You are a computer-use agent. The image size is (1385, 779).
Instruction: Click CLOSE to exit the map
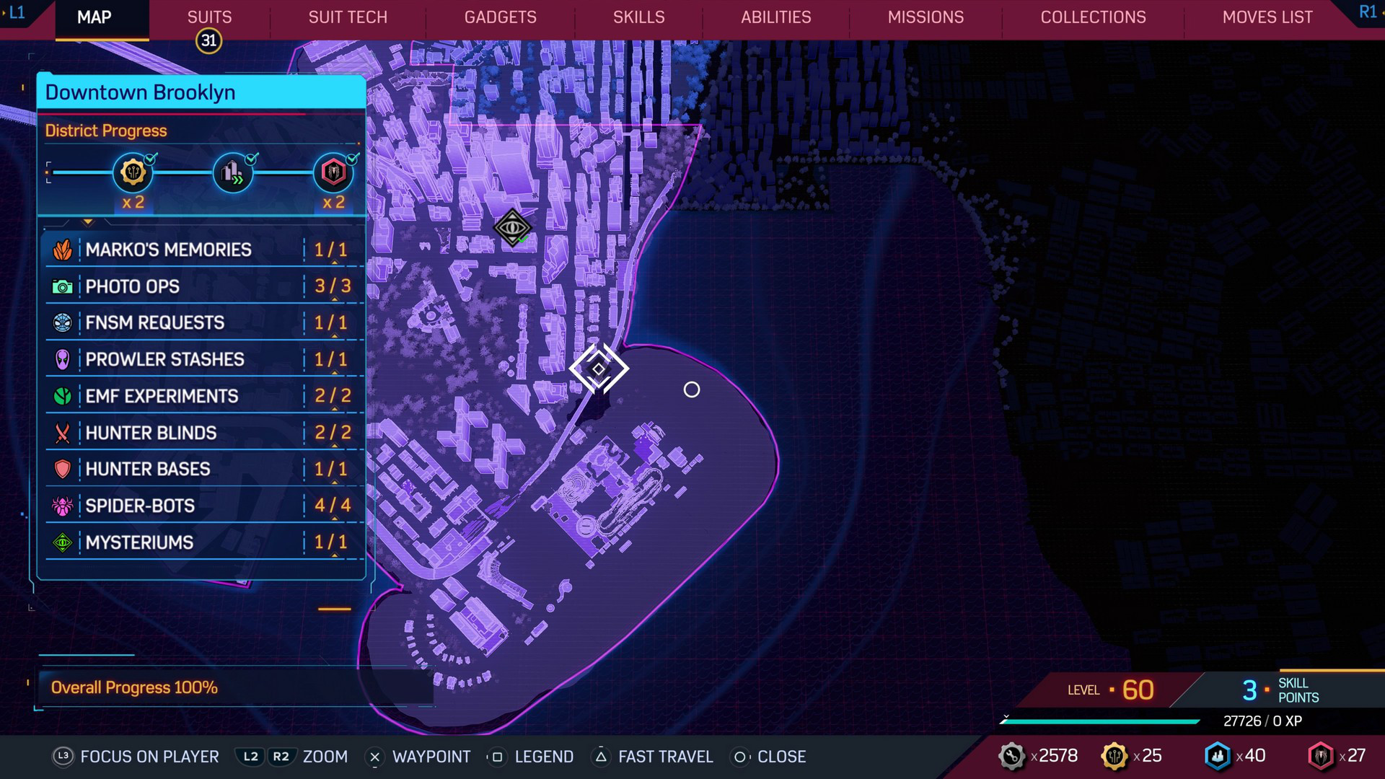coord(768,757)
